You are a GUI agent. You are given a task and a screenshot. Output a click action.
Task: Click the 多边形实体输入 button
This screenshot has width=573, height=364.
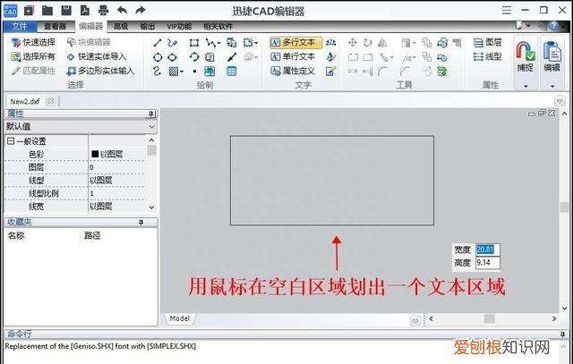pyautogui.click(x=101, y=71)
